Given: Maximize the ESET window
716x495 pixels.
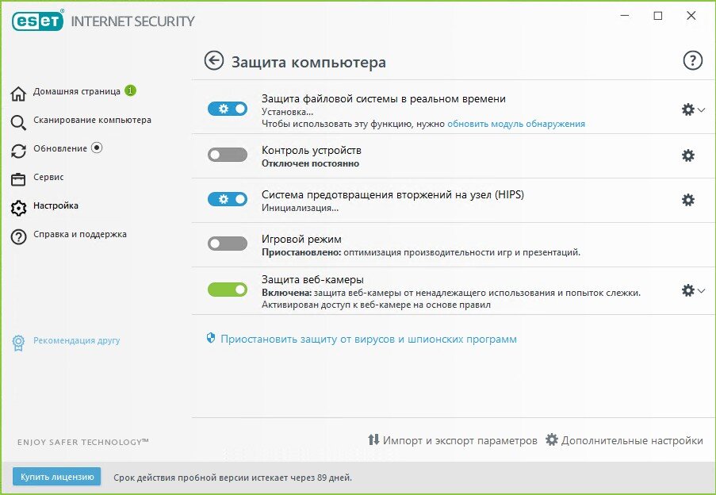Looking at the screenshot, I should click(658, 16).
